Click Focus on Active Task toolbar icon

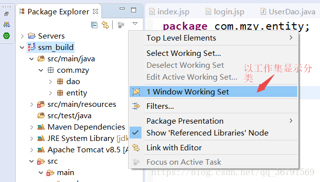click(121, 25)
